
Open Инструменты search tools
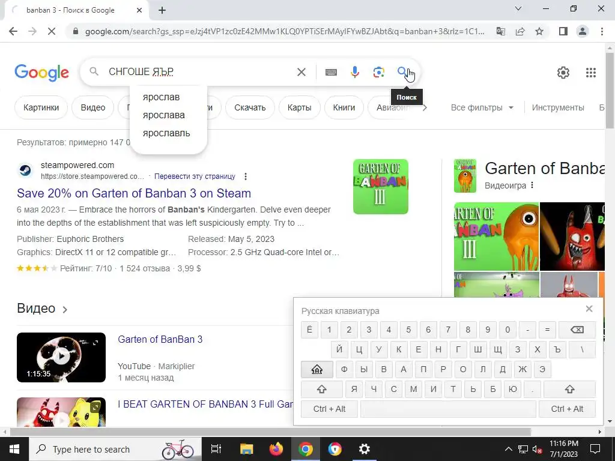click(x=558, y=107)
